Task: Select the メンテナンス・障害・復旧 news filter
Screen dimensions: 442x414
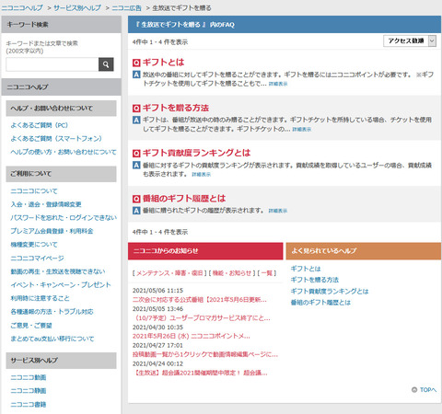Action: tap(169, 273)
